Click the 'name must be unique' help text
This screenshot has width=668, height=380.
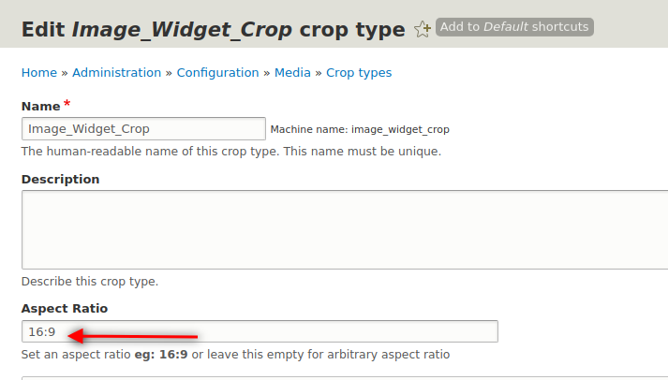365,151
